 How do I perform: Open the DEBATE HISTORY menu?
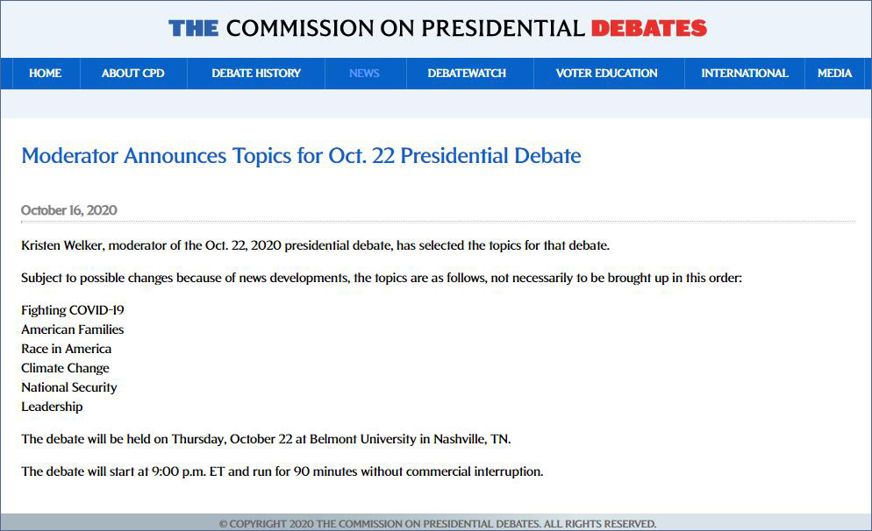point(256,74)
